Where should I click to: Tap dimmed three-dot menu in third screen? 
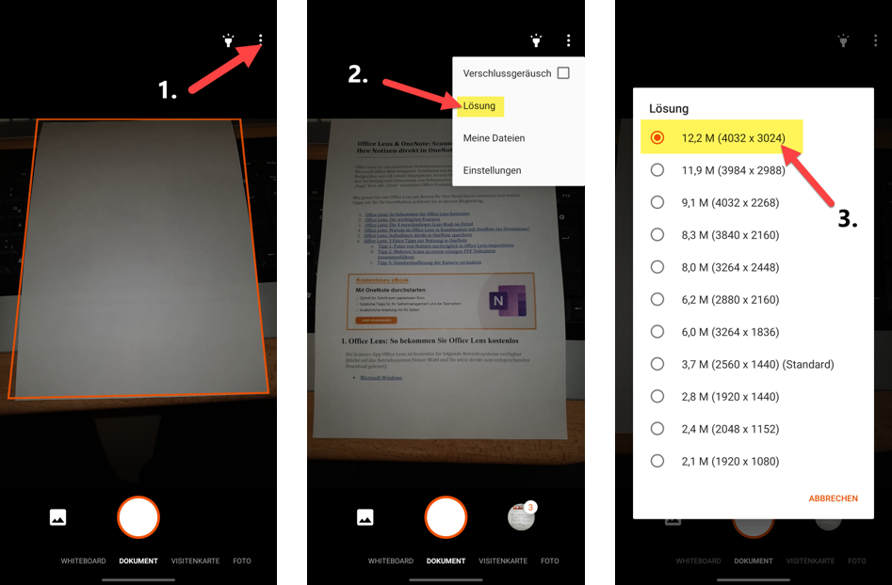875,40
